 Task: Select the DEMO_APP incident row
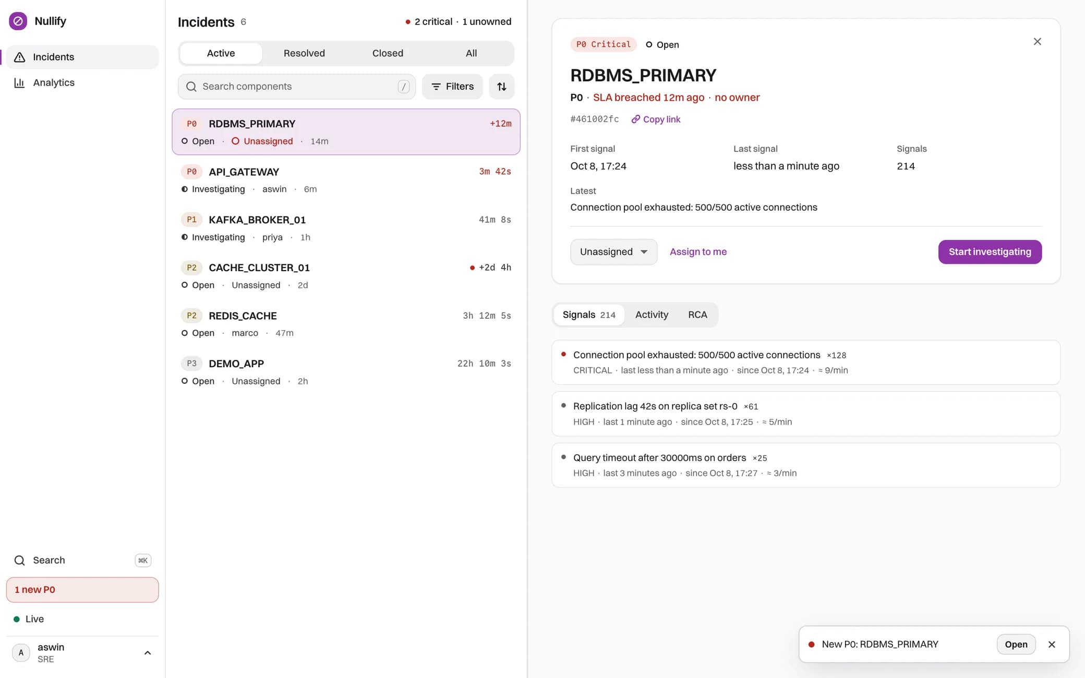tap(346, 372)
